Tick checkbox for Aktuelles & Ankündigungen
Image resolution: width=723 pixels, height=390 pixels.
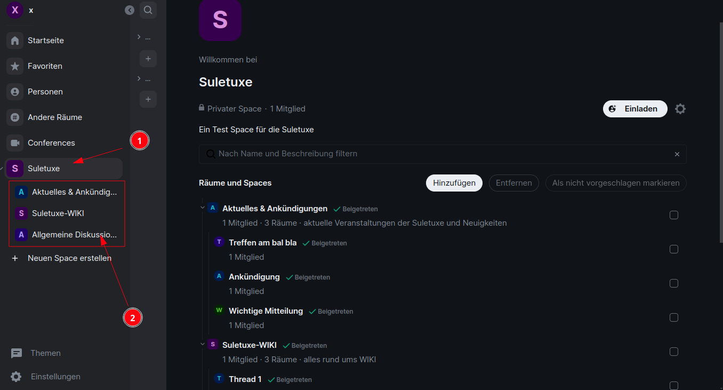pos(674,215)
